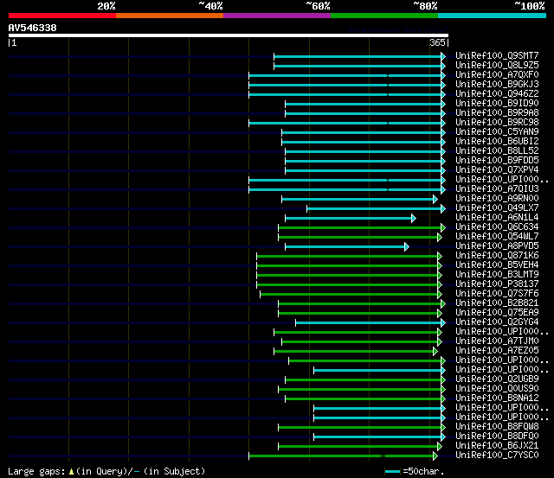Click the UniRef100_B5VEH4 label

coord(497,265)
